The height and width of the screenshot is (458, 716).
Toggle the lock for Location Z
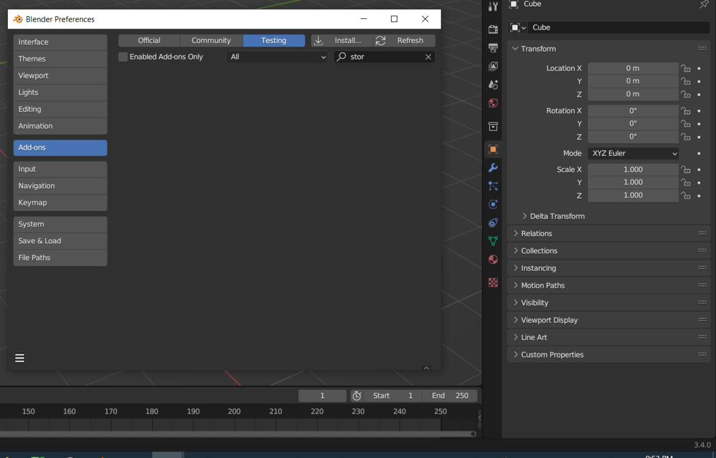[685, 94]
